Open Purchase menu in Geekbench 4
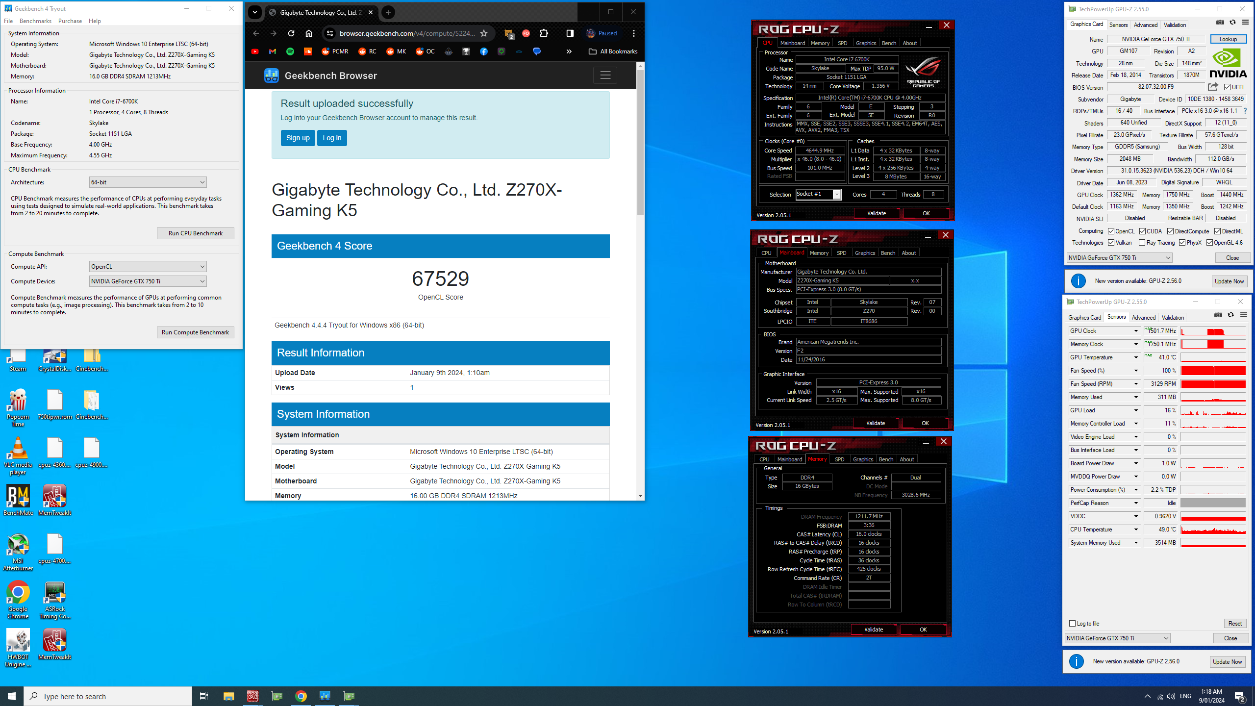Screen dimensions: 1255x706 70,21
